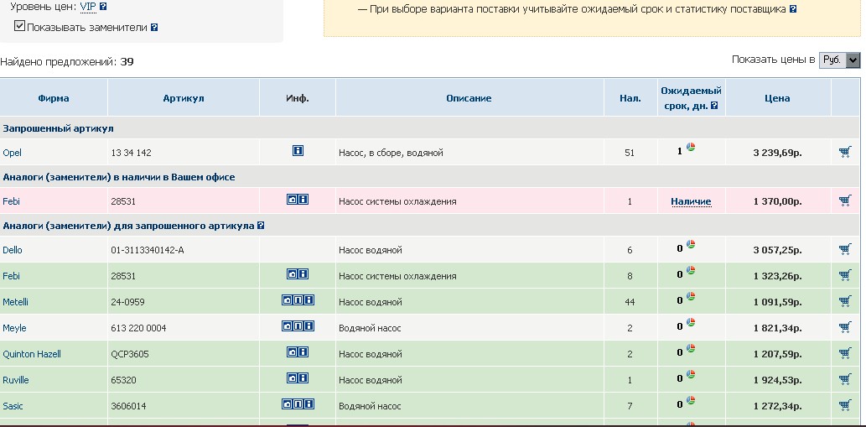Open the Руб. currency dropdown
Screen dimensions: 866x427
tap(839, 60)
